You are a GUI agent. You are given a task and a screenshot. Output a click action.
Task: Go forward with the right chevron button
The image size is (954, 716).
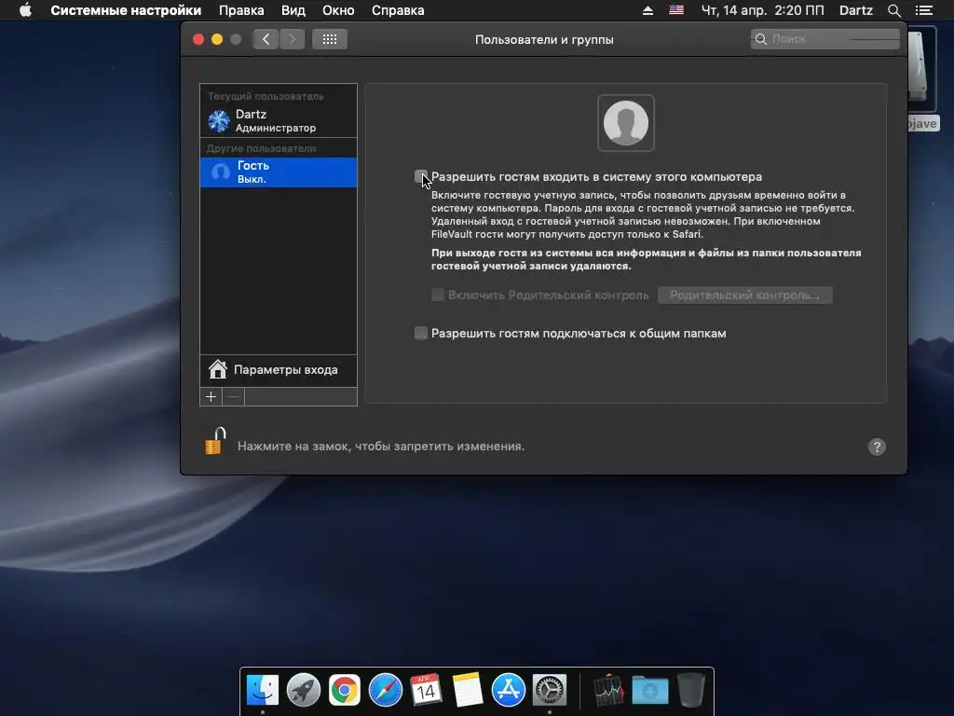pos(292,39)
